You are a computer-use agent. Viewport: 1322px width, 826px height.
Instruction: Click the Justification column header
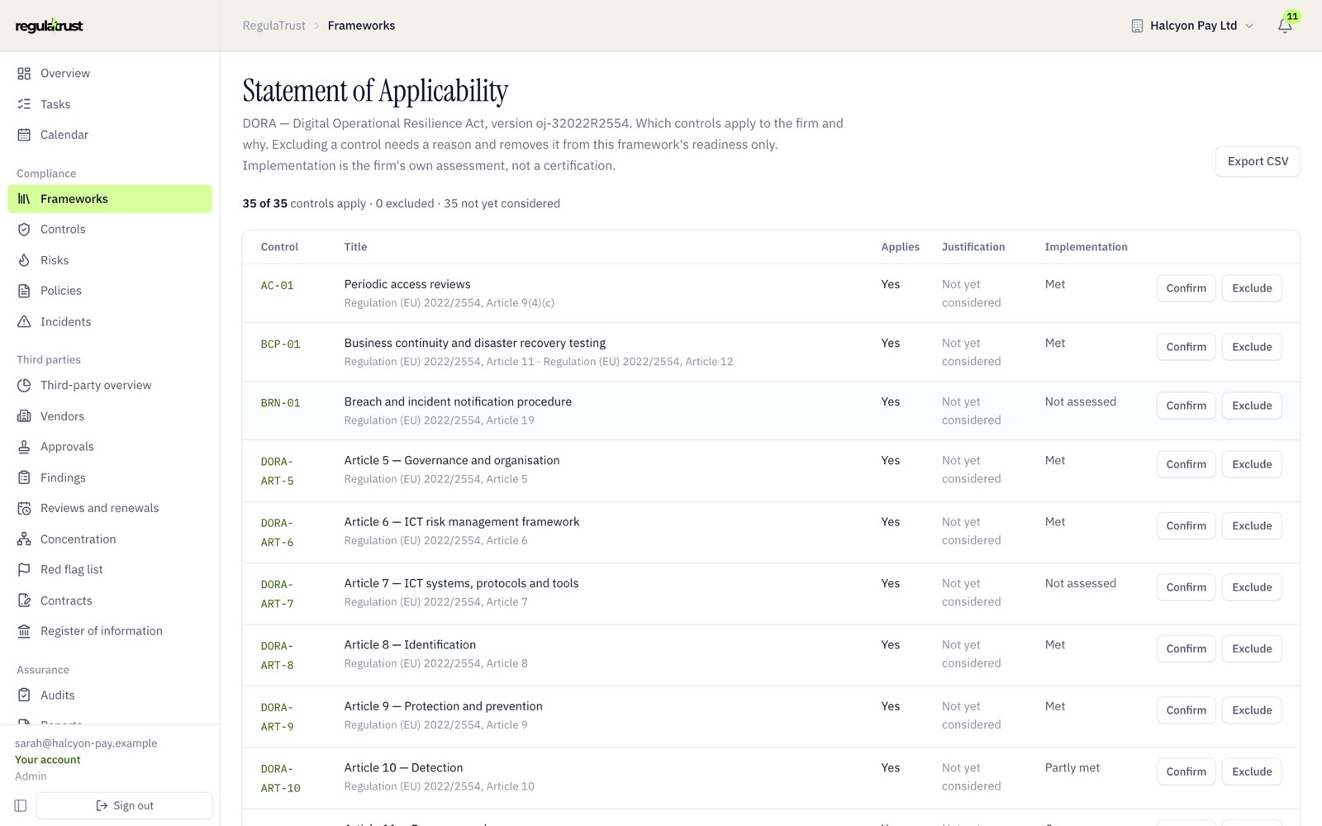click(973, 247)
